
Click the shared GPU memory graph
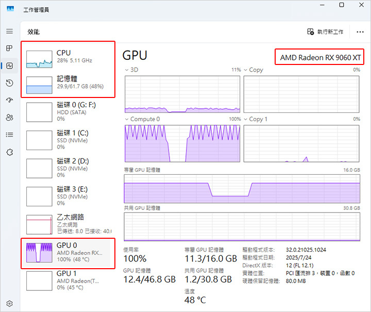tap(242, 227)
